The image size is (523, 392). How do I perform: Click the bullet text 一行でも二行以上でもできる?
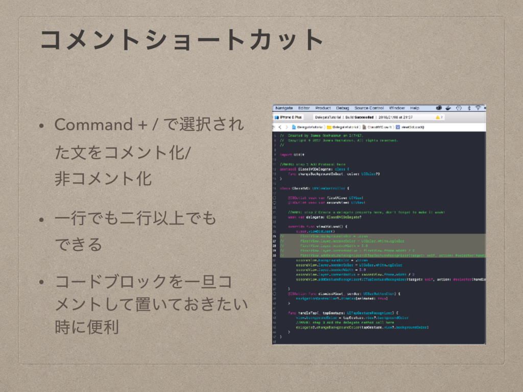coord(135,231)
